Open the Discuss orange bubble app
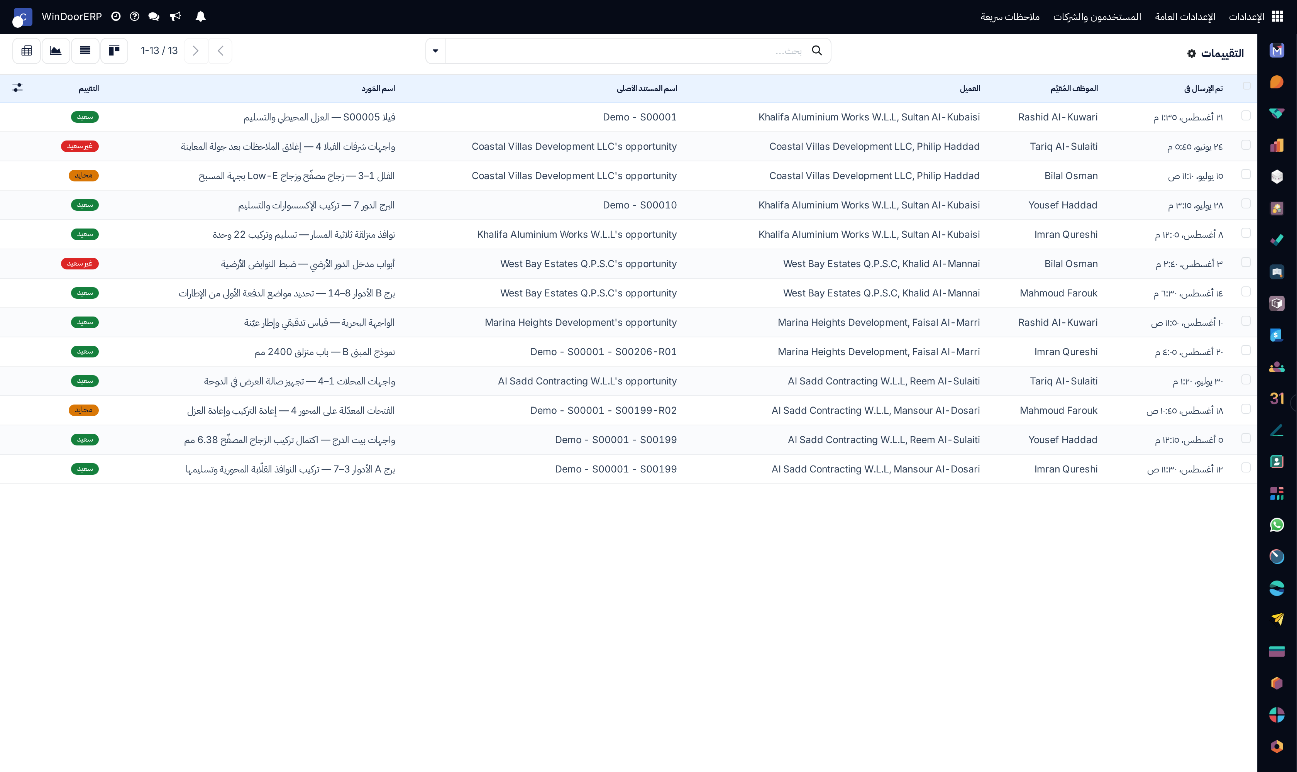The width and height of the screenshot is (1297, 772). [x=1277, y=82]
